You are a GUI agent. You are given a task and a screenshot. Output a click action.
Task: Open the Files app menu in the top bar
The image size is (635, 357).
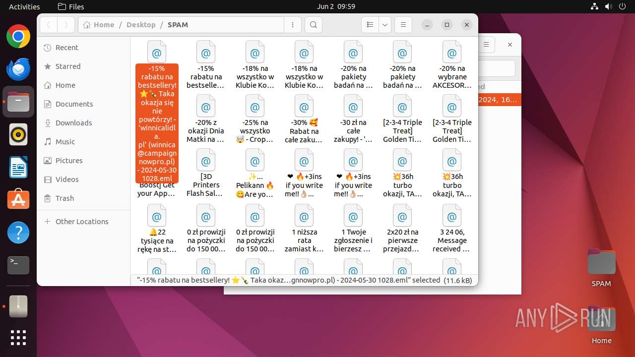pos(71,6)
